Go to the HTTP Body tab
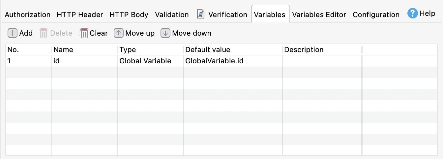This screenshot has height=159, width=443. click(x=129, y=15)
